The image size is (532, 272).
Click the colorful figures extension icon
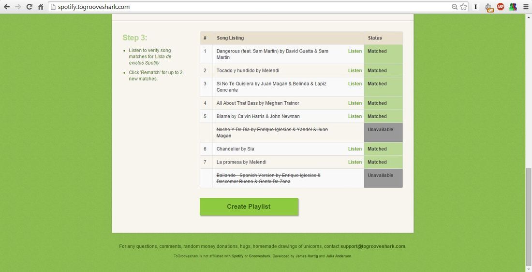513,7
